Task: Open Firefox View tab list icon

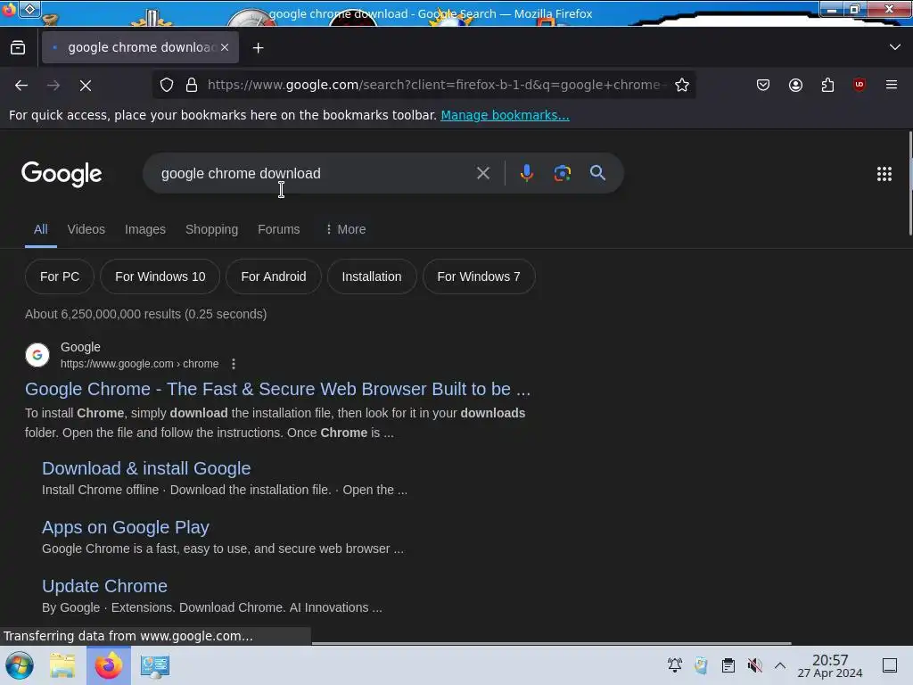Action: point(18,47)
